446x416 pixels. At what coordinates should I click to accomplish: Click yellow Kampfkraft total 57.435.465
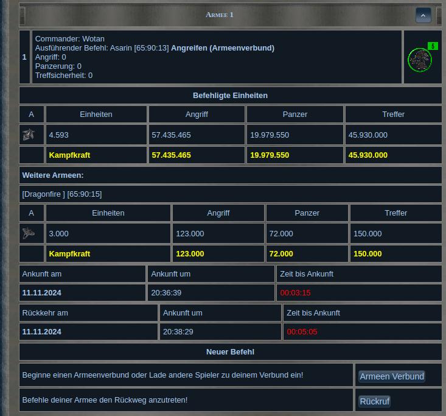[171, 155]
